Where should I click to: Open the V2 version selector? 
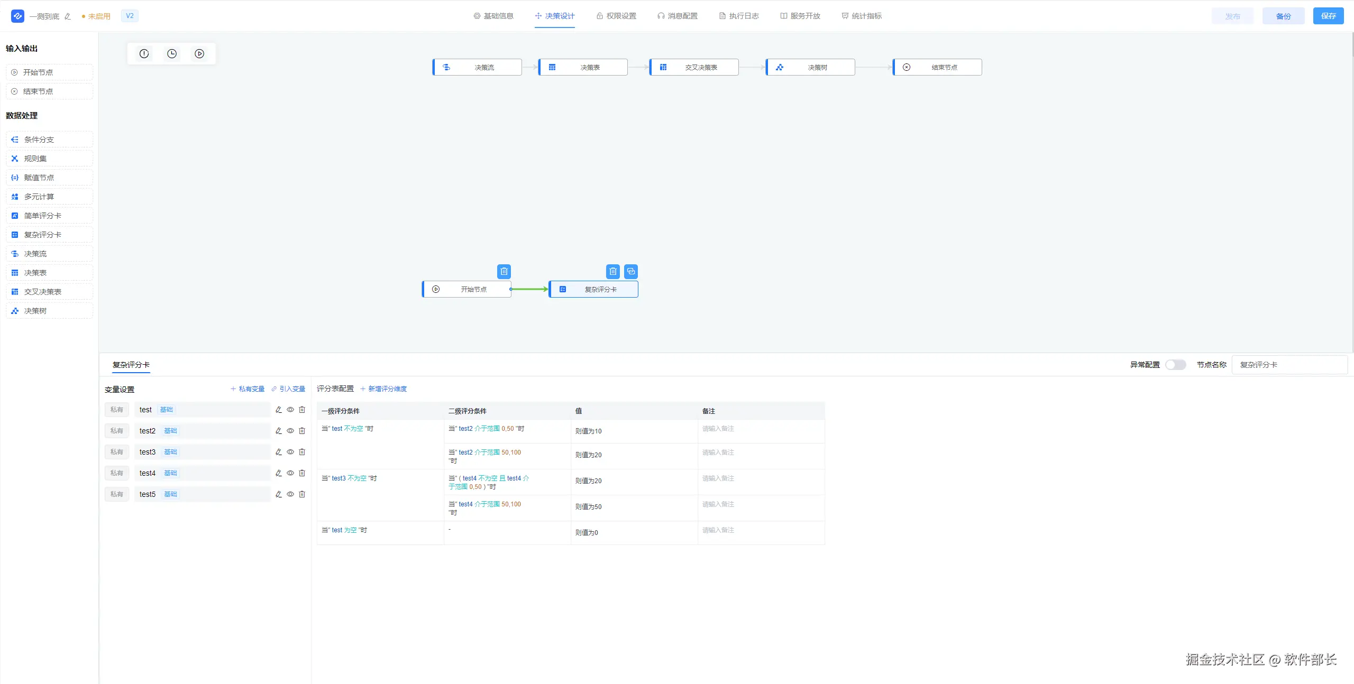pos(130,16)
